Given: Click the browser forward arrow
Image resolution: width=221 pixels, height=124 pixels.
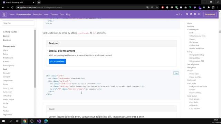Looking at the screenshot, I should pyautogui.click(x=8, y=8).
